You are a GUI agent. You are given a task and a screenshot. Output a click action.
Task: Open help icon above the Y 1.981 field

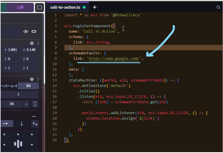(32, 43)
